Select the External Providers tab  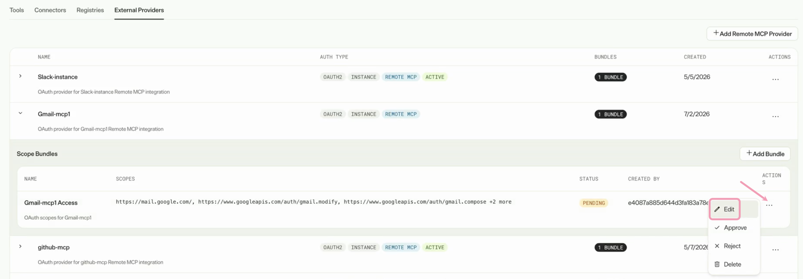[x=139, y=10]
